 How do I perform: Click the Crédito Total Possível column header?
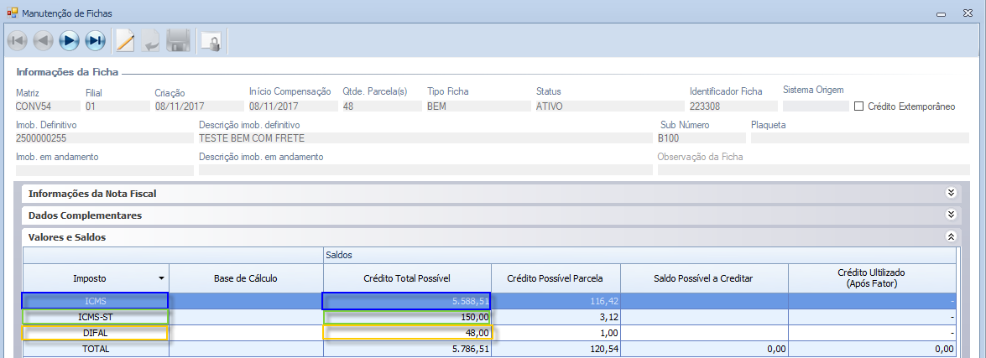[x=406, y=278]
